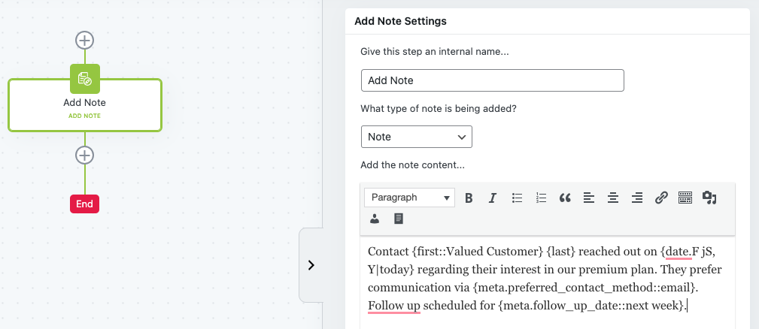Click inside the note content editor
This screenshot has width=759, height=329.
tap(548, 282)
